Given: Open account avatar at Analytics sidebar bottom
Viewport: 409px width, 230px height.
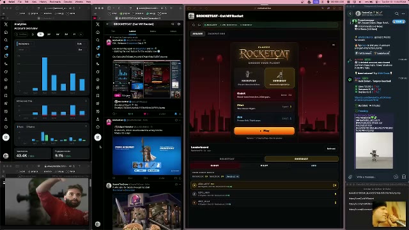Looking at the screenshot, I should click(x=6, y=156).
